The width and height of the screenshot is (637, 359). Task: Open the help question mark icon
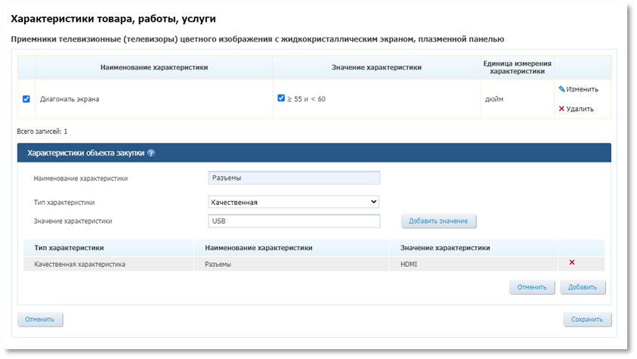pos(151,153)
